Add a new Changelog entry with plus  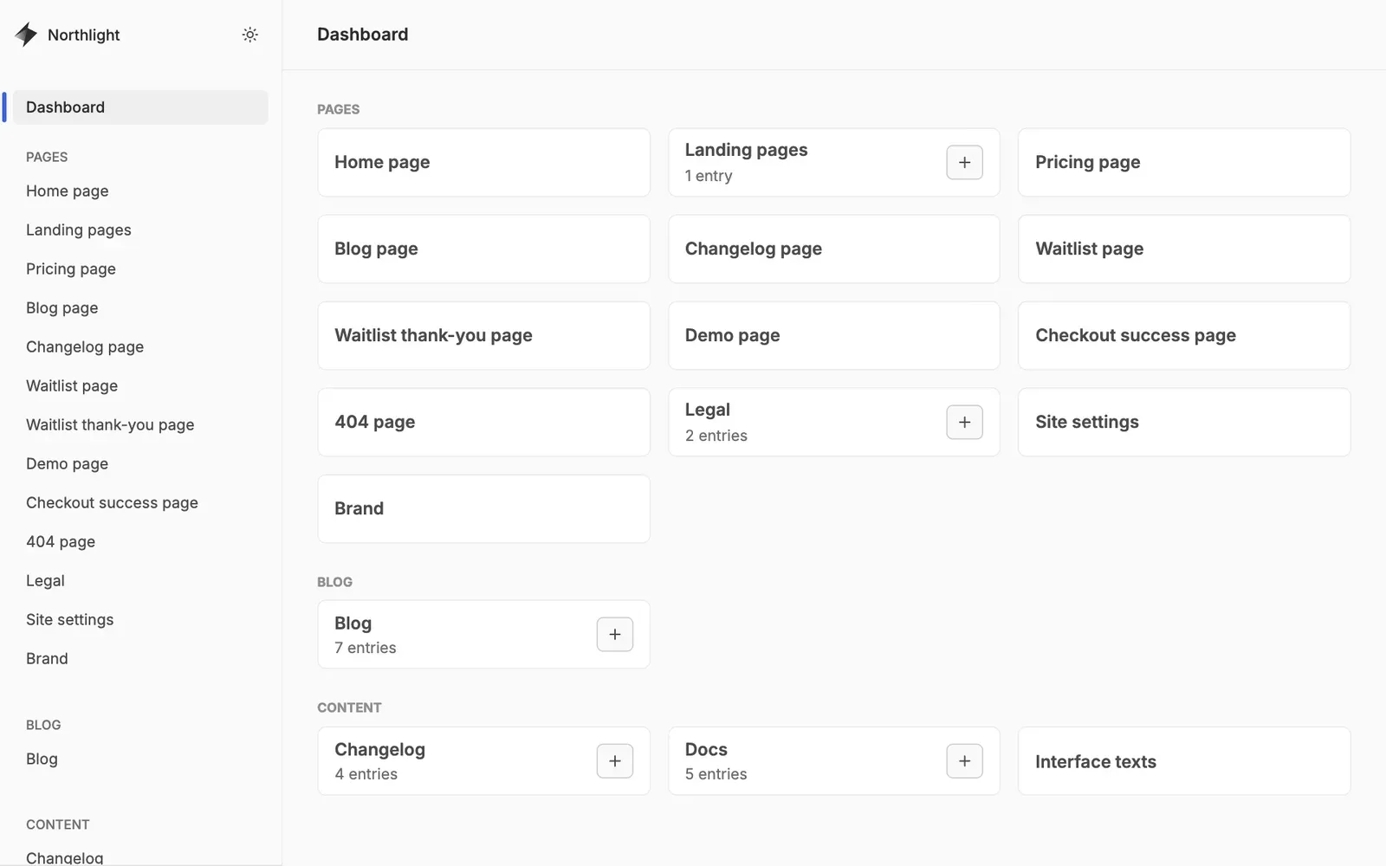coord(615,761)
